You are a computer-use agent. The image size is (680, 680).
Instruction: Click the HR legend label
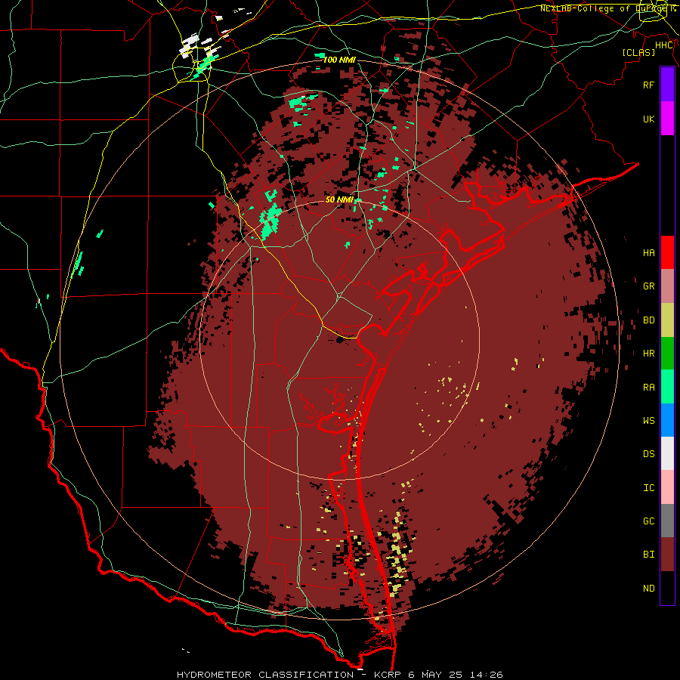pos(648,354)
